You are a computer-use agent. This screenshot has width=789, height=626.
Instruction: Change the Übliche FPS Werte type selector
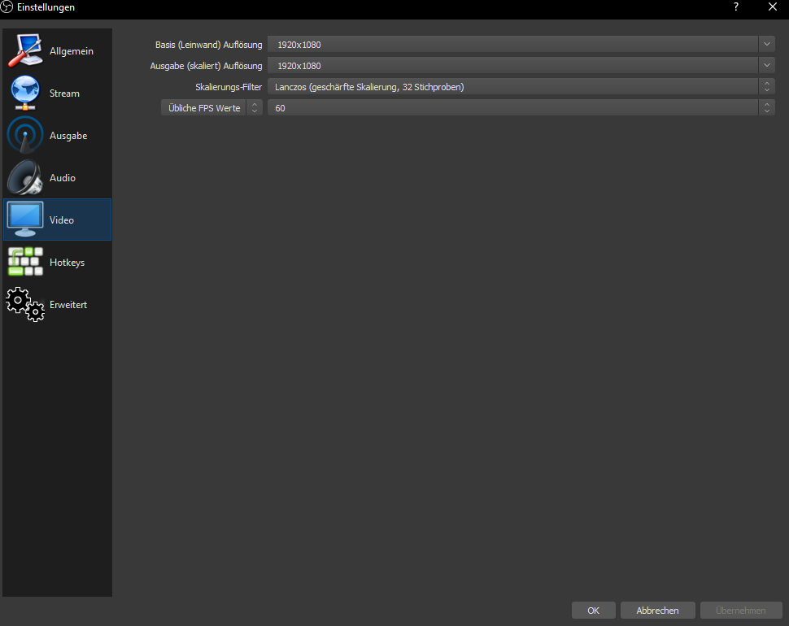(x=211, y=107)
